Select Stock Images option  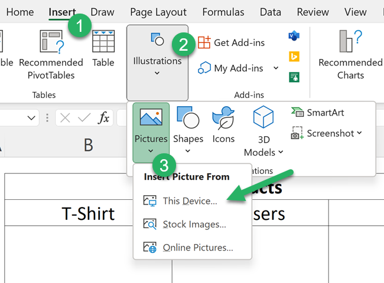click(194, 224)
